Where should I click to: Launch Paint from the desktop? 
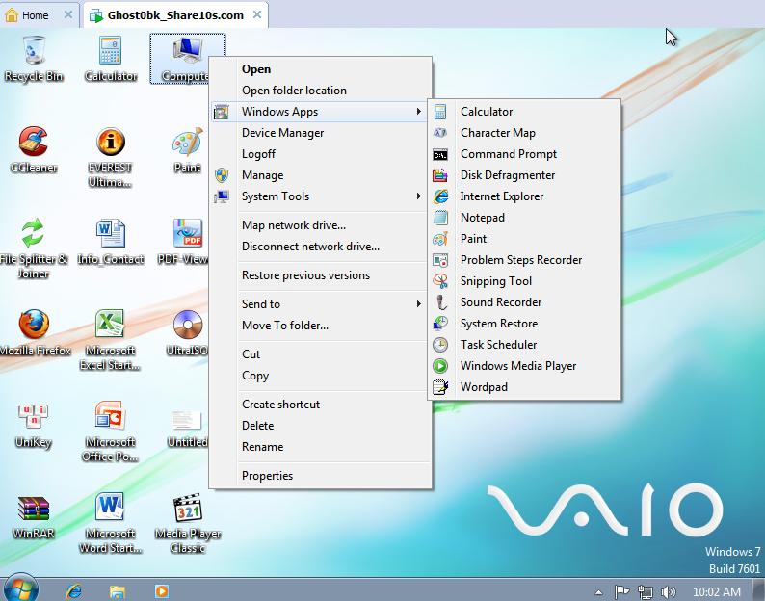click(x=187, y=150)
